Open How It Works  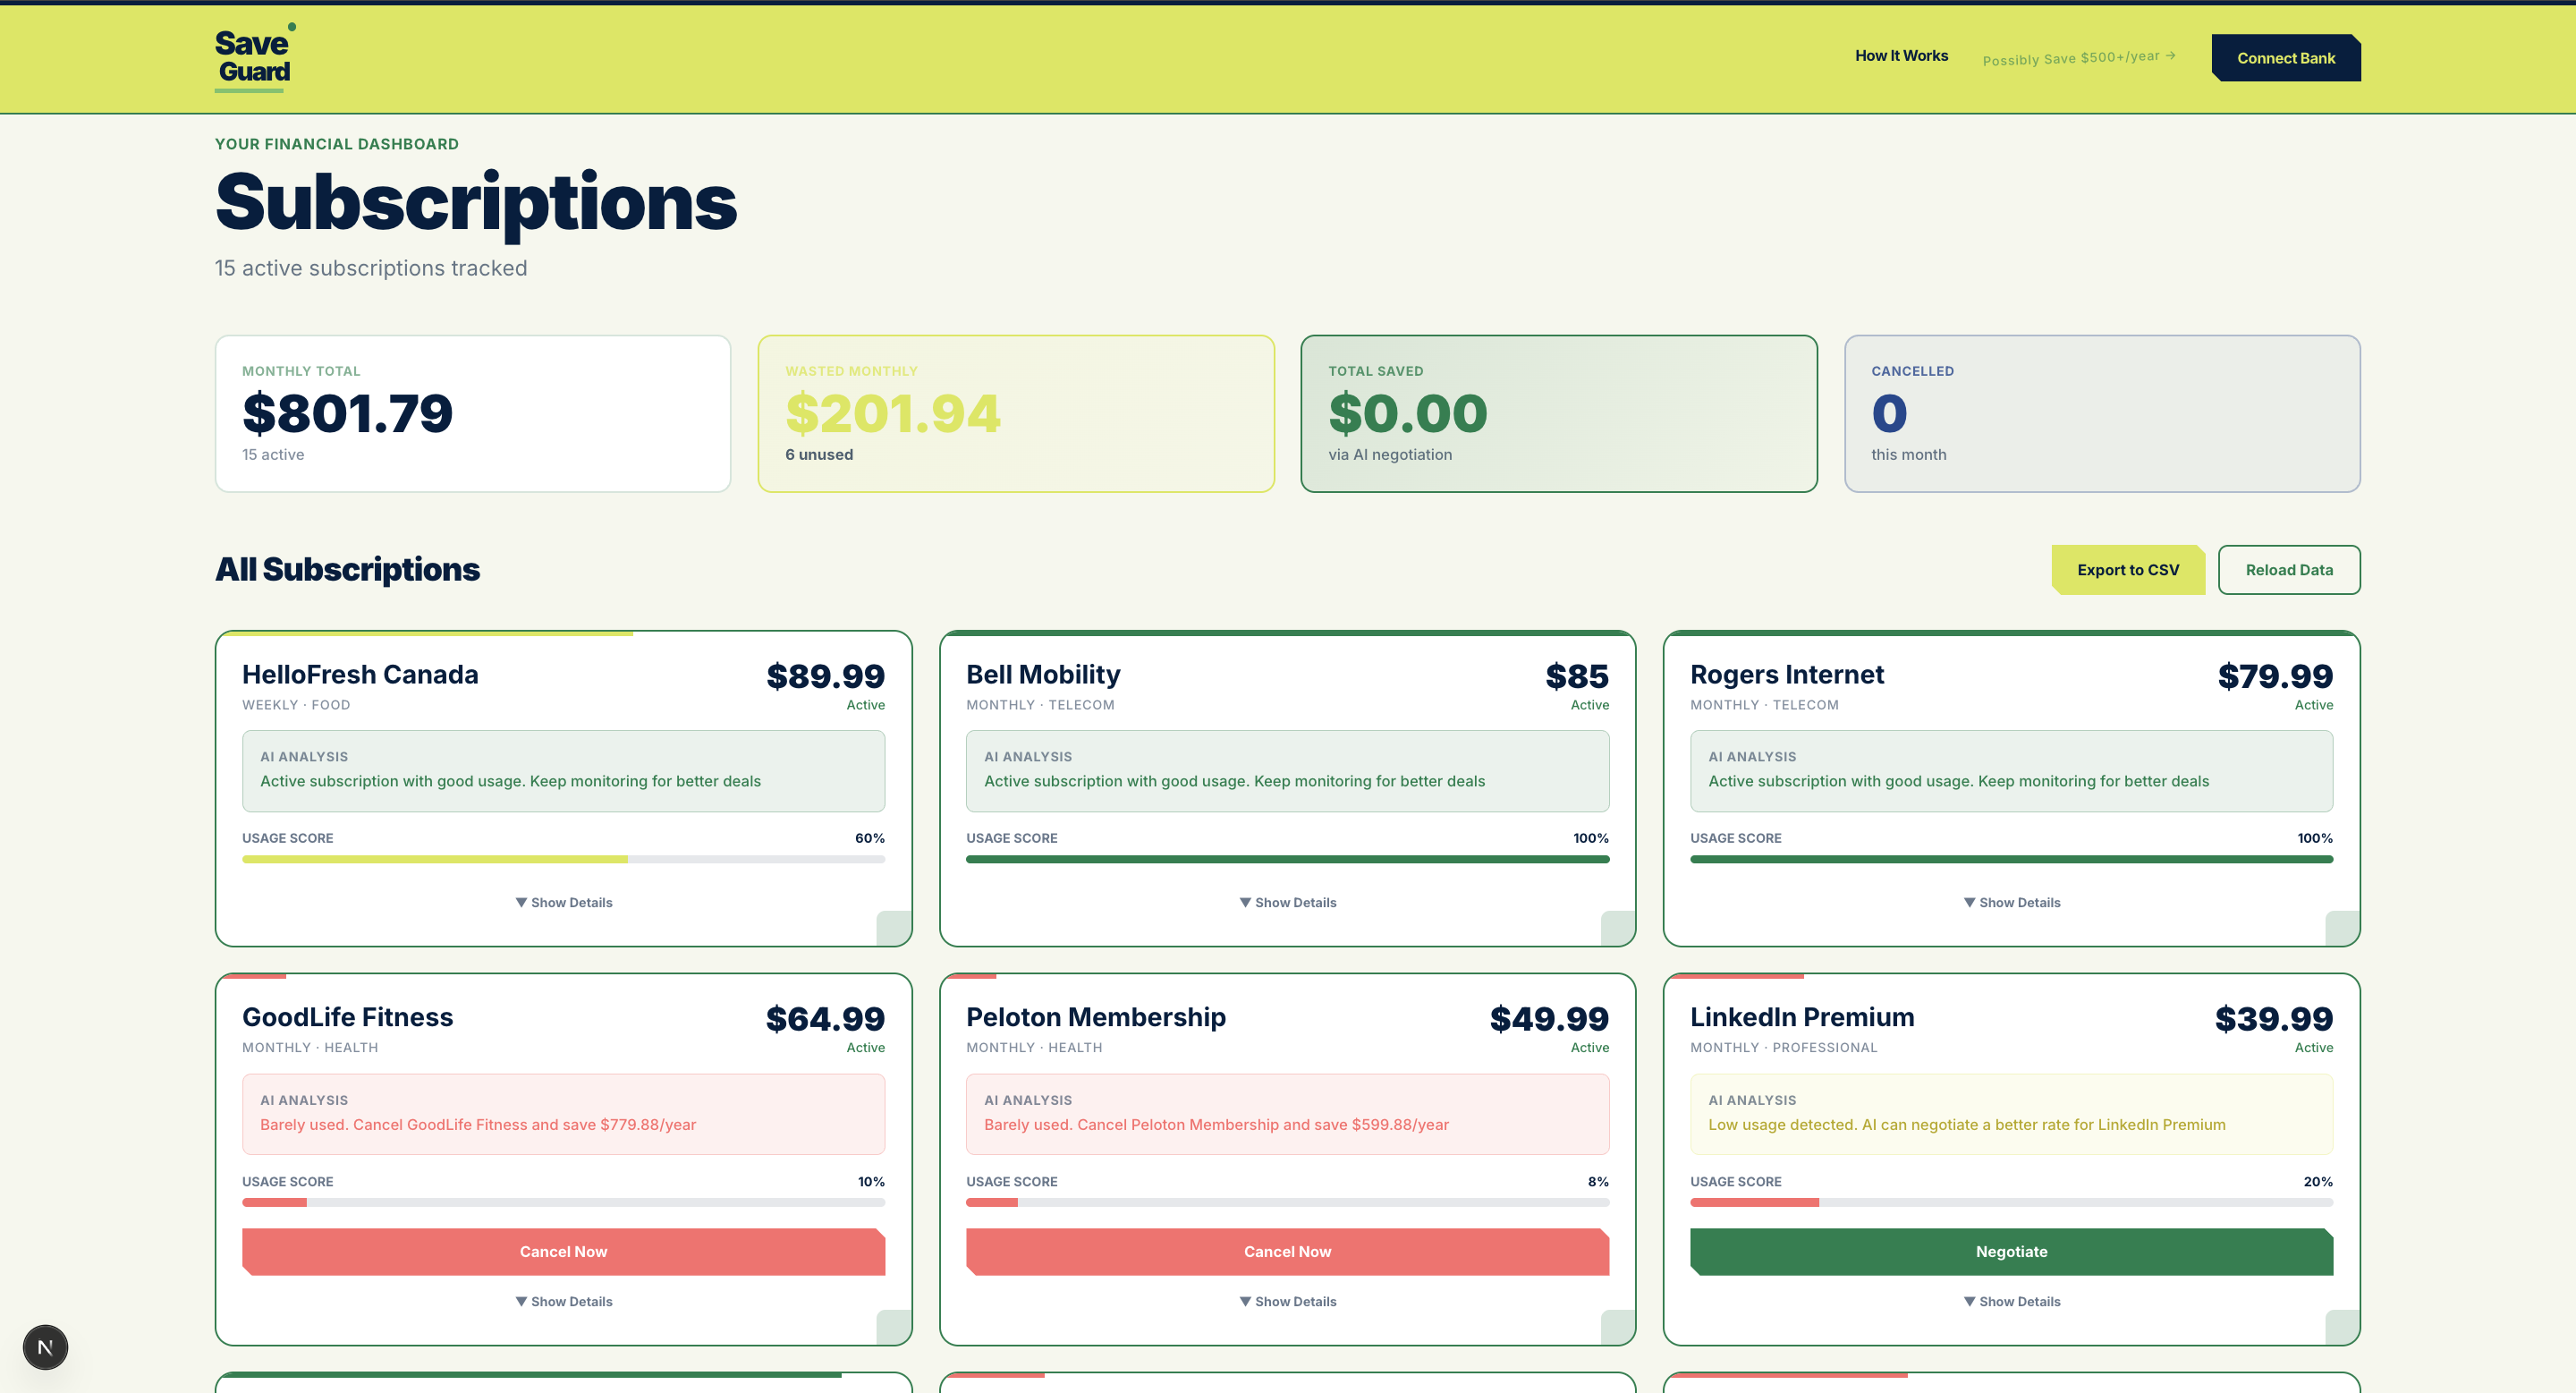coord(1900,56)
